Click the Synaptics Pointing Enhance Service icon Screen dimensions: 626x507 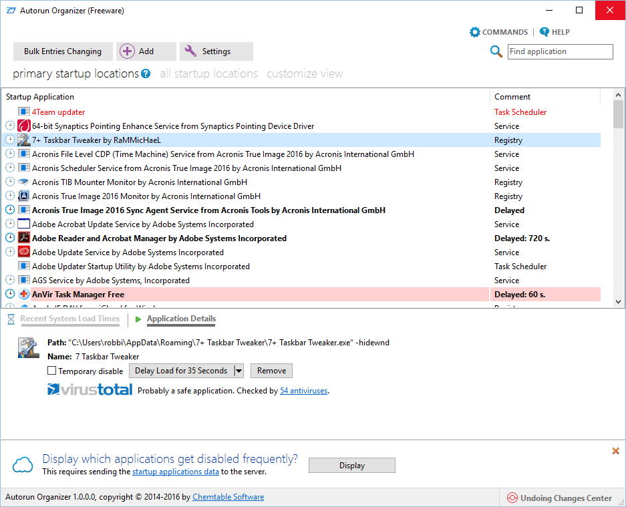(x=24, y=126)
